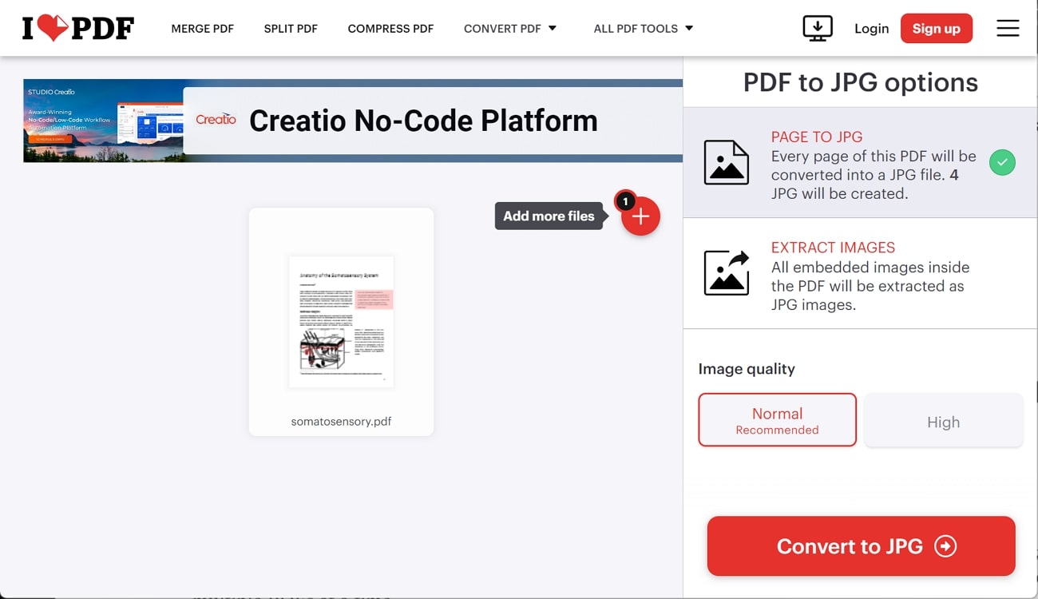Viewport: 1038px width, 599px height.
Task: Click the arrow icon in Convert to JPG
Action: [945, 546]
